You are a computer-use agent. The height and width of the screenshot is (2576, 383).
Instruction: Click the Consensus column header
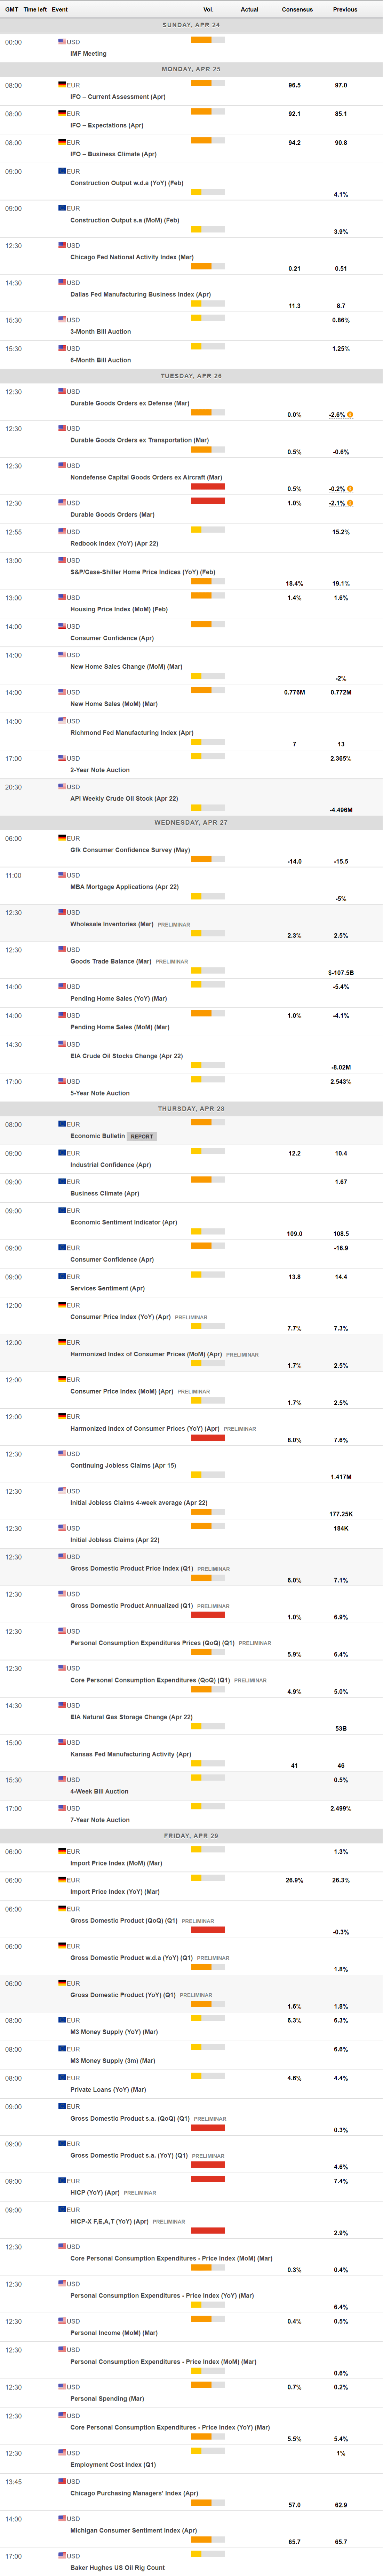coord(297,9)
